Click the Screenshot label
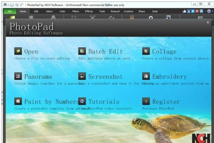This screenshot has width=214, height=143. point(105,77)
